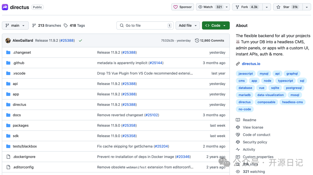313x175 pixels.
Task: Open the Add file dropdown
Action: point(188,25)
